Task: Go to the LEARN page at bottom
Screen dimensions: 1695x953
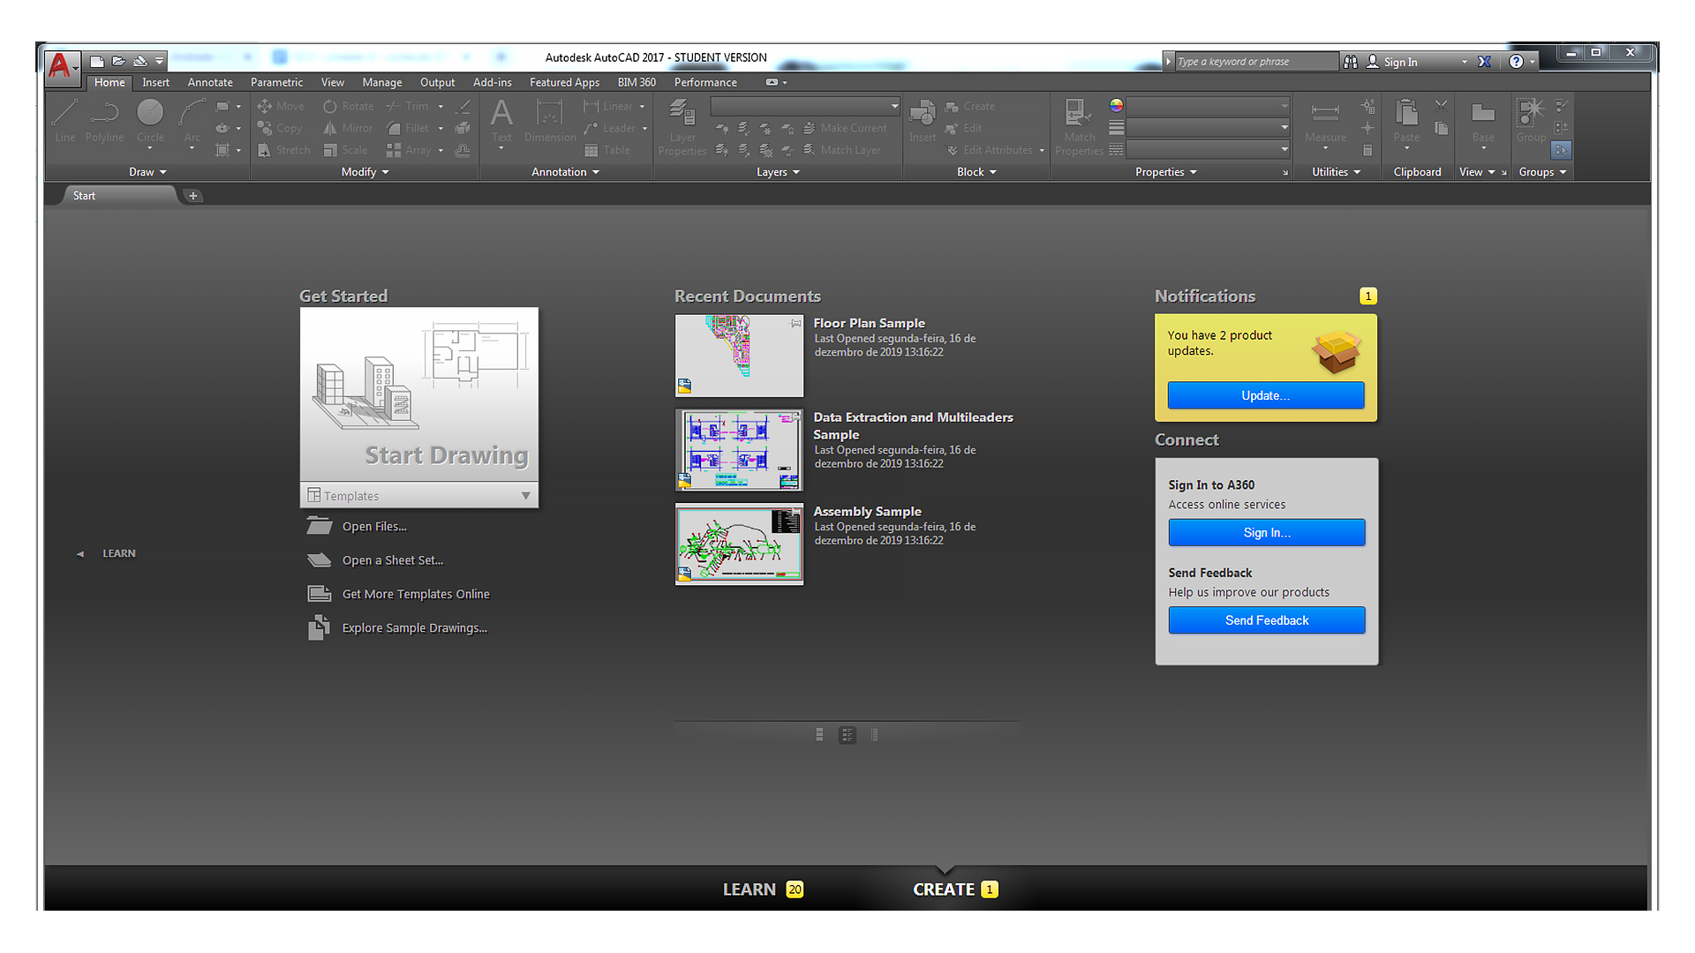Action: tap(763, 889)
